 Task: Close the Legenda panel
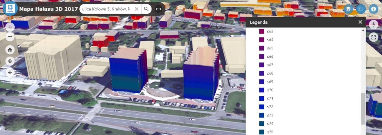(x=360, y=22)
